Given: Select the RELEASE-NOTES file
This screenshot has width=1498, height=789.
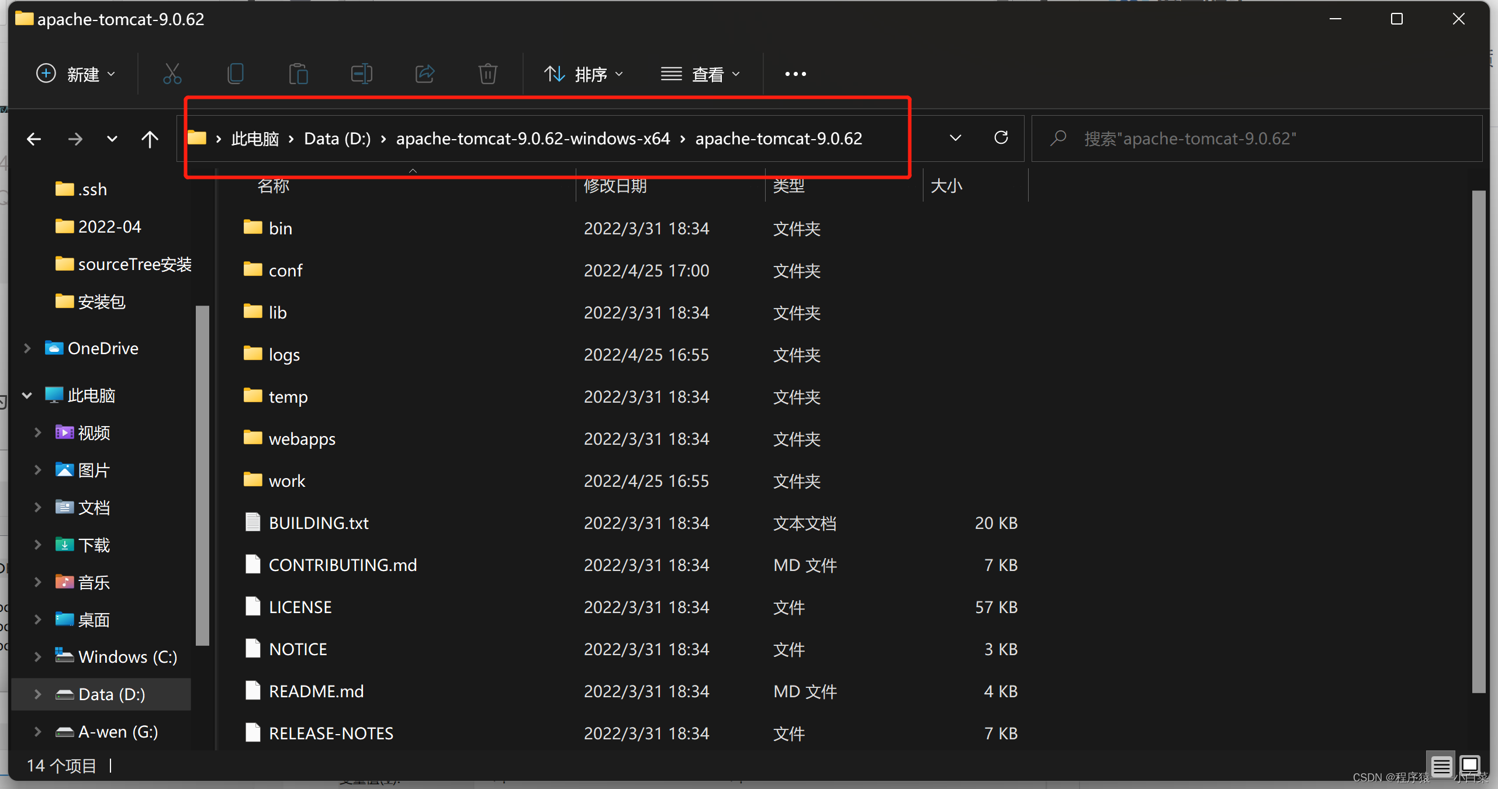Looking at the screenshot, I should [x=631, y=733].
